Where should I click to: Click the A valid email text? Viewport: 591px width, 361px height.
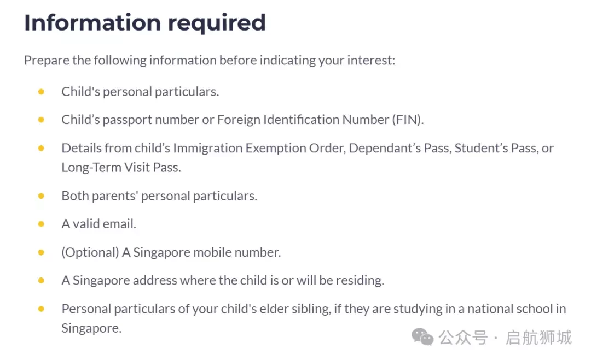coord(99,224)
